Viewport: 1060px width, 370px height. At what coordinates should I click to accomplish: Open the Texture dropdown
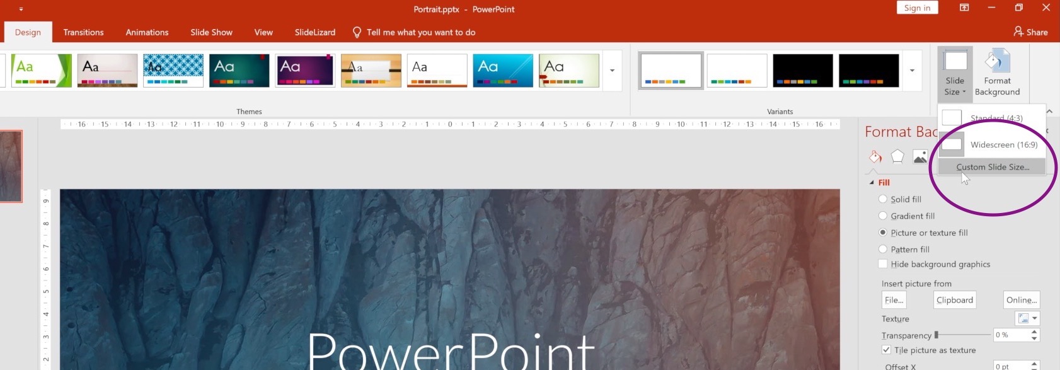(1027, 318)
